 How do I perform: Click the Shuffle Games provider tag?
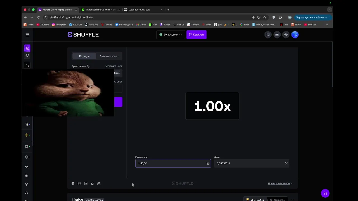tap(94, 200)
